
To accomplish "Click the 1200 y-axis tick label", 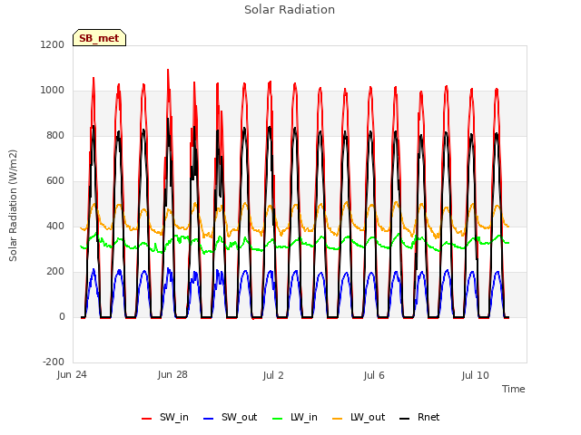I will click(53, 44).
